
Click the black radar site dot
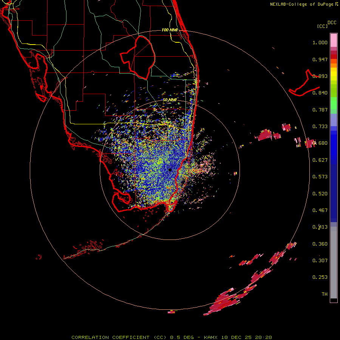pos(170,170)
